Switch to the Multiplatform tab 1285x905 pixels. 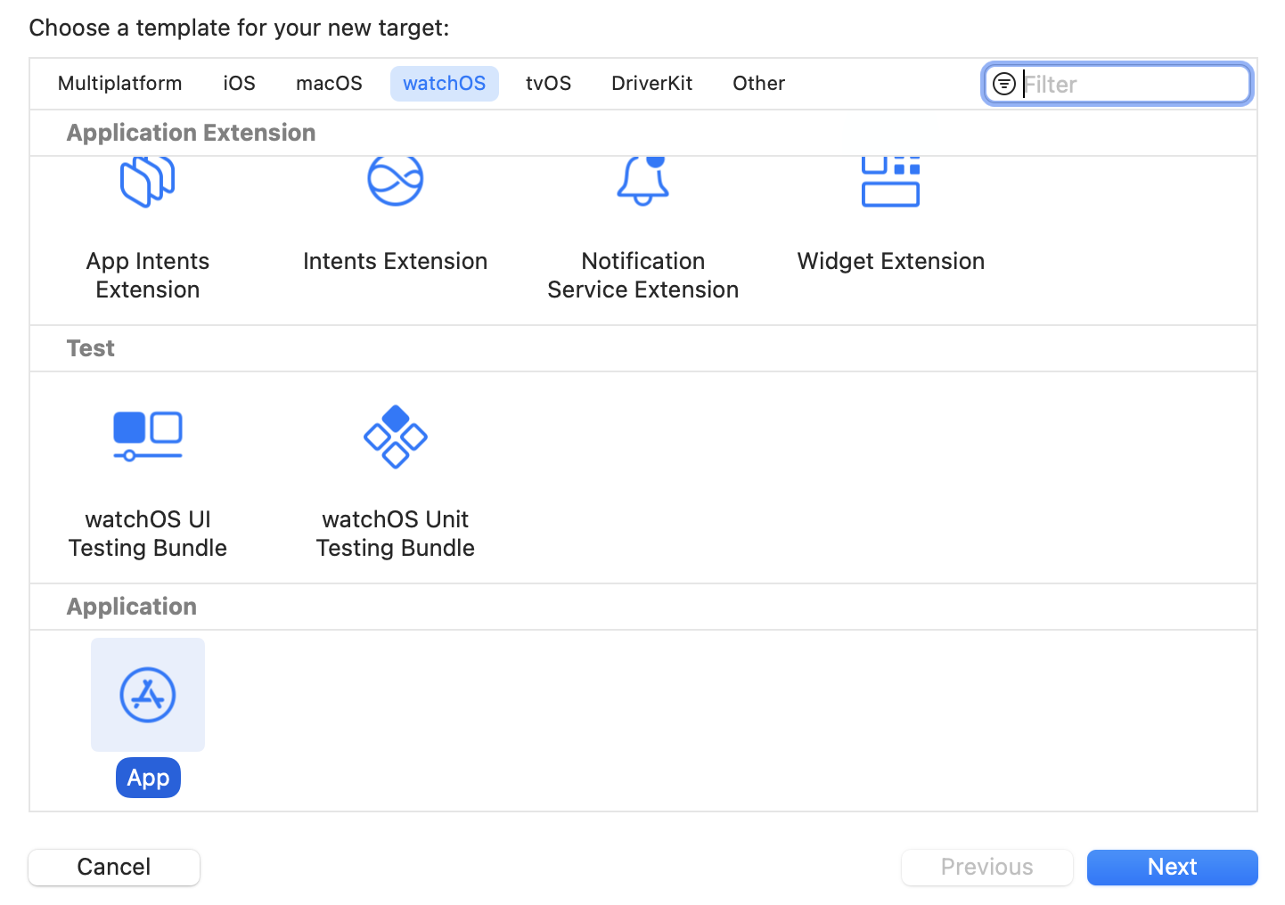point(119,84)
